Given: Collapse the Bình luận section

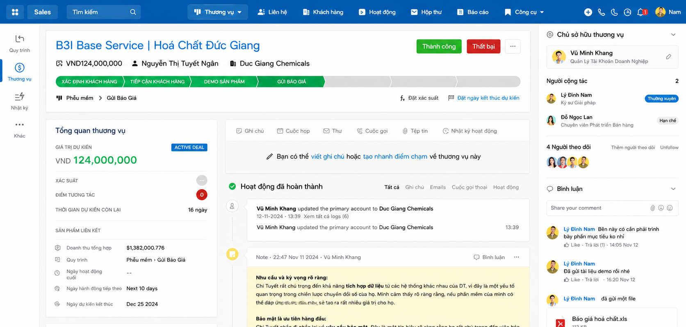Looking at the screenshot, I should click(x=673, y=189).
